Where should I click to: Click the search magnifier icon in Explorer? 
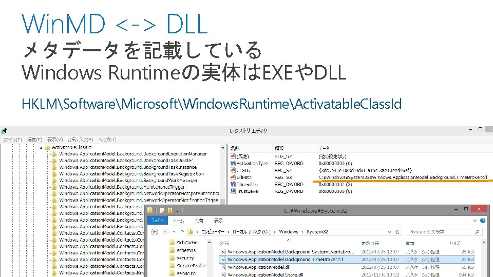[477, 232]
